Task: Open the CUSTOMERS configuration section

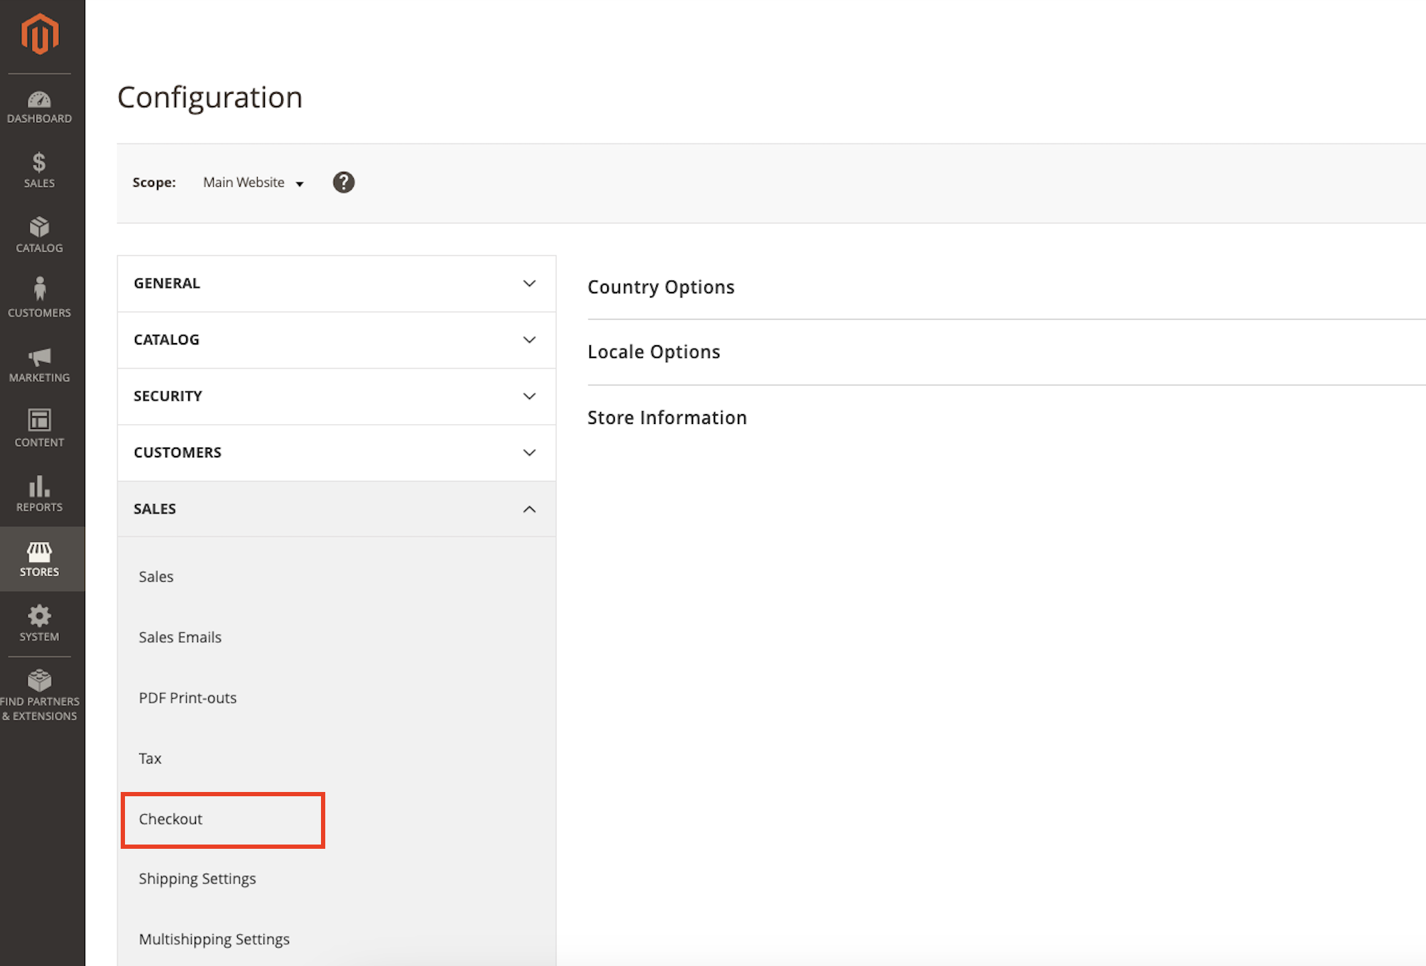Action: (x=336, y=452)
